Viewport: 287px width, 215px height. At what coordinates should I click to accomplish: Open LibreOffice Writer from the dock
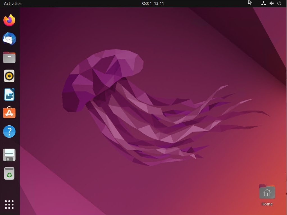click(9, 94)
